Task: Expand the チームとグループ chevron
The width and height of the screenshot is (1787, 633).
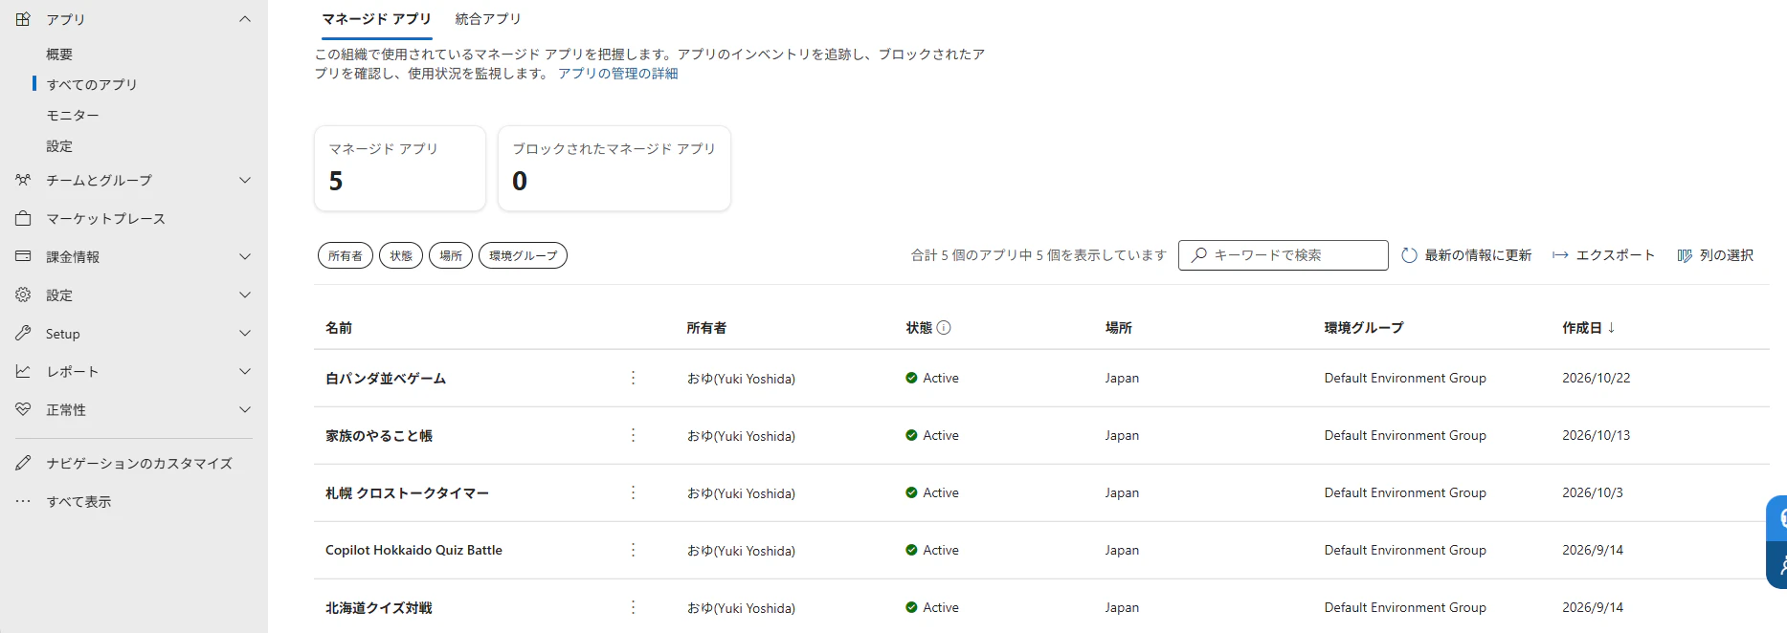Action: click(x=245, y=180)
